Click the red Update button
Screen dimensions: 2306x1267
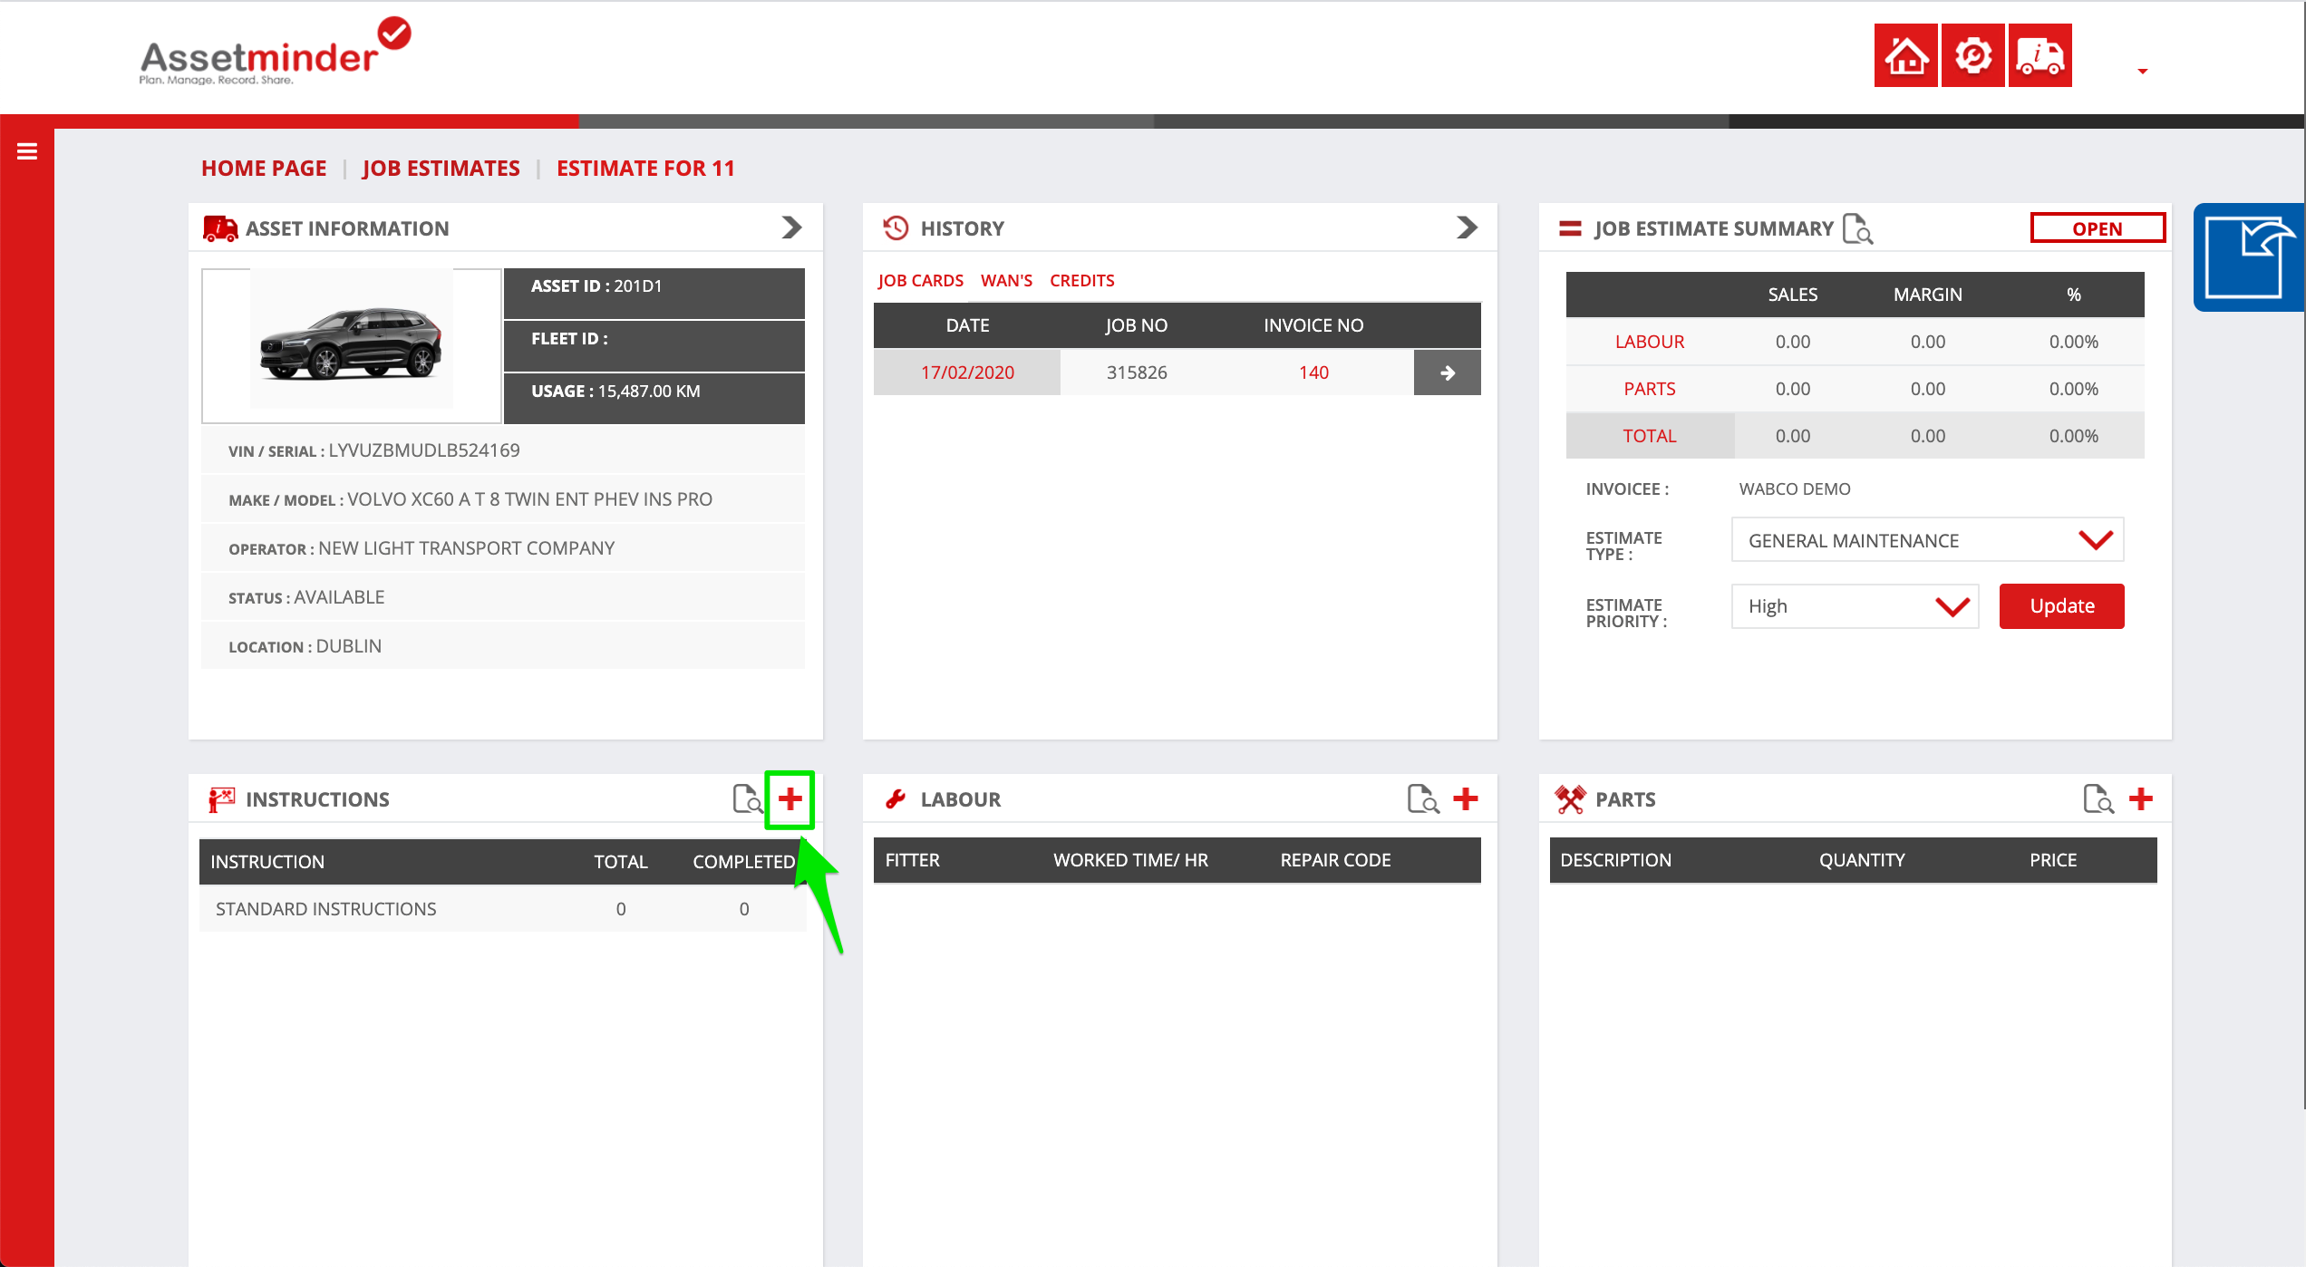(2061, 606)
